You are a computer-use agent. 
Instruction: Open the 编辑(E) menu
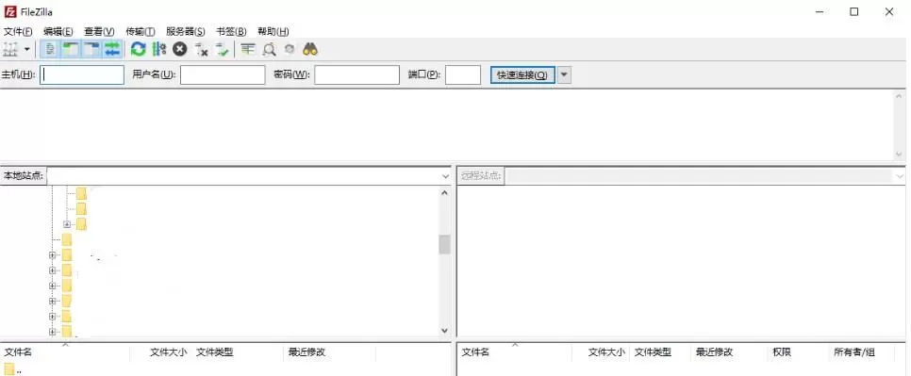pyautogui.click(x=58, y=31)
